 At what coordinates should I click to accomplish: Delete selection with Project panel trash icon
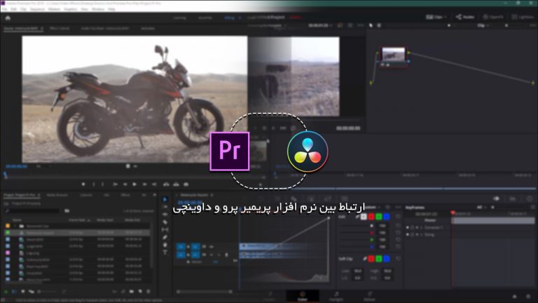tap(149, 292)
